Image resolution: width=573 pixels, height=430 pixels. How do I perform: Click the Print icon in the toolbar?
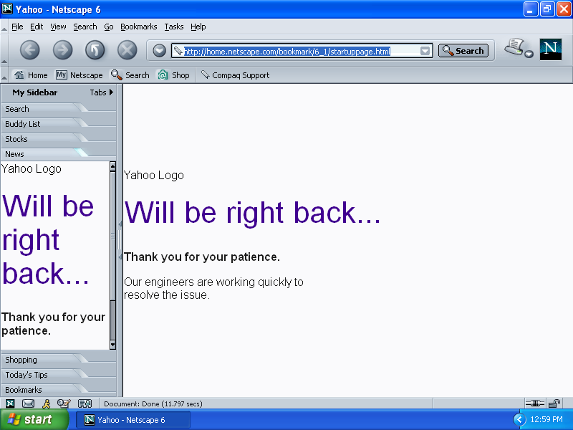[x=514, y=47]
